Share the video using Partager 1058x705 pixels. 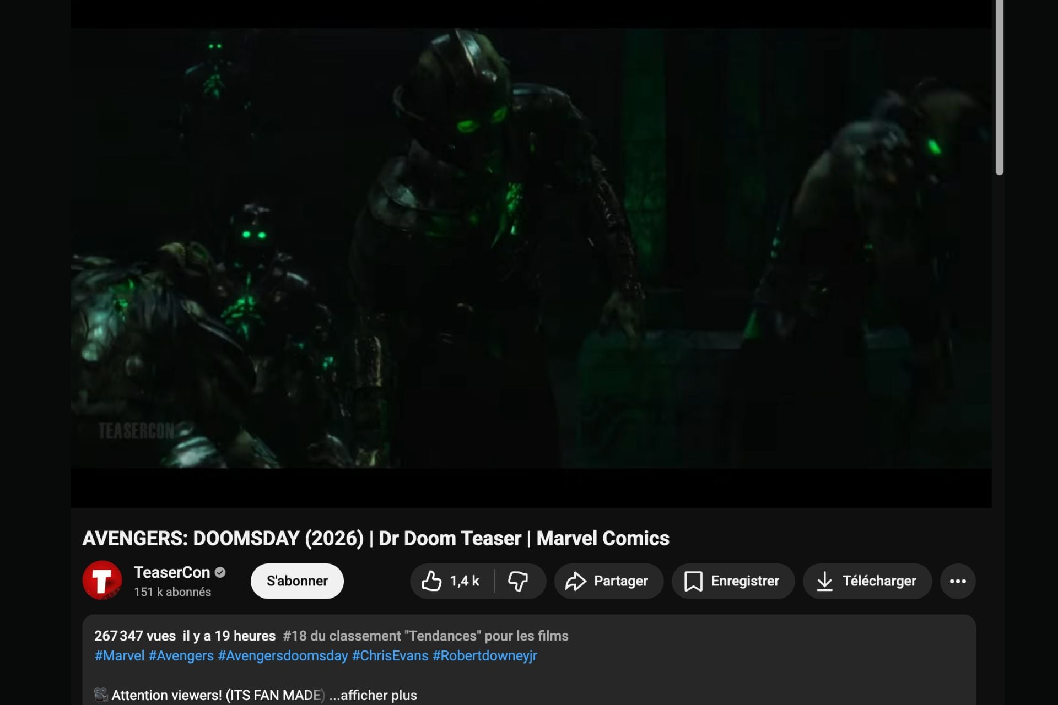pos(608,581)
